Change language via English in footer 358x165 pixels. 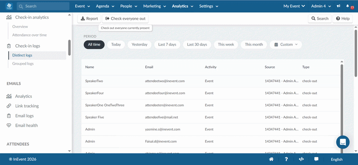click(337, 159)
